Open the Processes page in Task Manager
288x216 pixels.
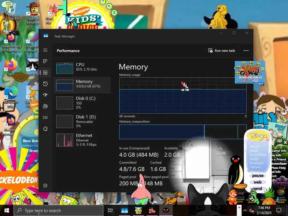click(x=45, y=61)
